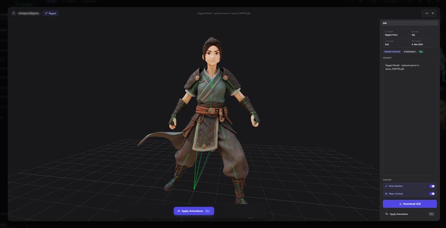Click the Rigged Prism model value
Screen dimensions: 446x228
pyautogui.click(x=391, y=35)
